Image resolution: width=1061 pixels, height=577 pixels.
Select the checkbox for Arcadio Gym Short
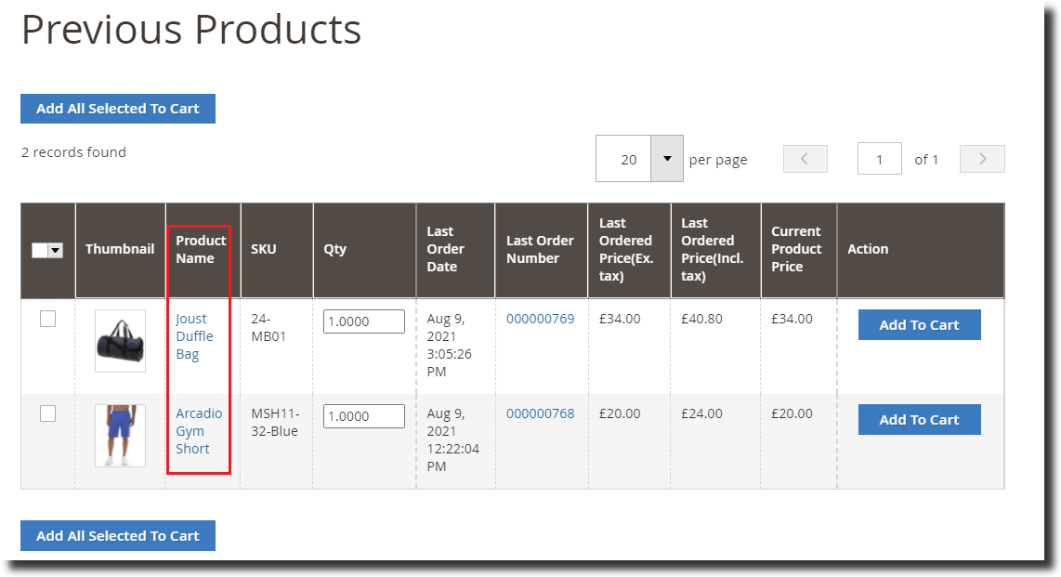tap(47, 413)
